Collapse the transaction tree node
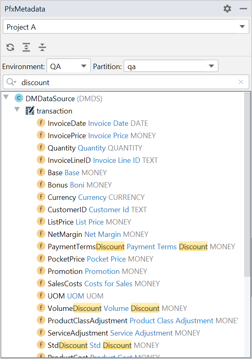 coord(17,110)
